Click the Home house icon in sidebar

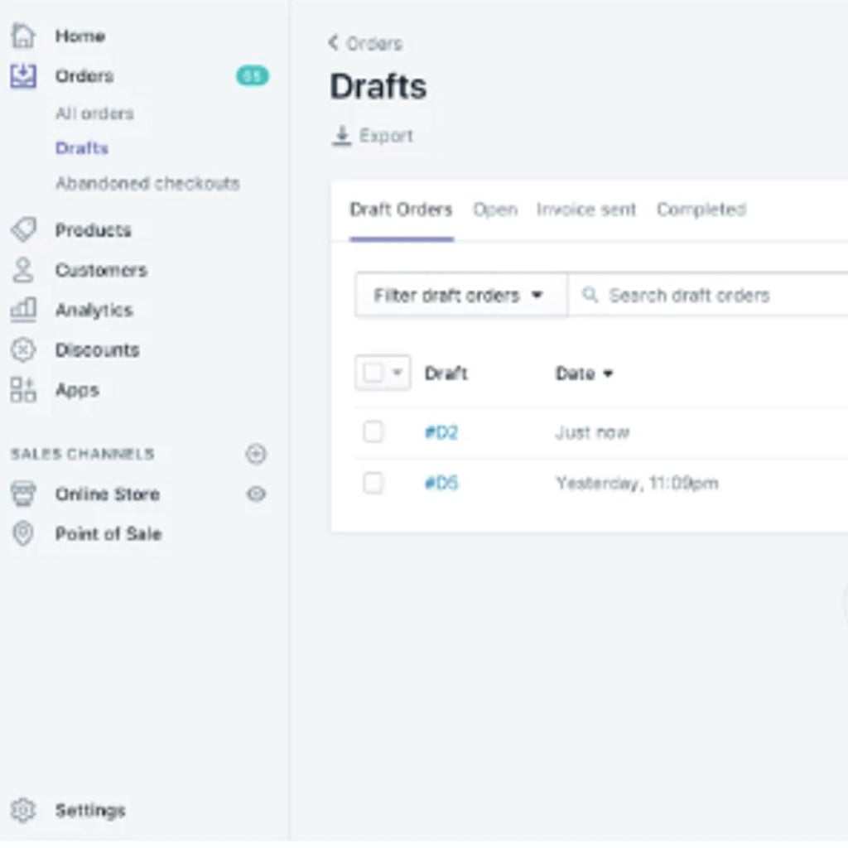pyautogui.click(x=24, y=36)
